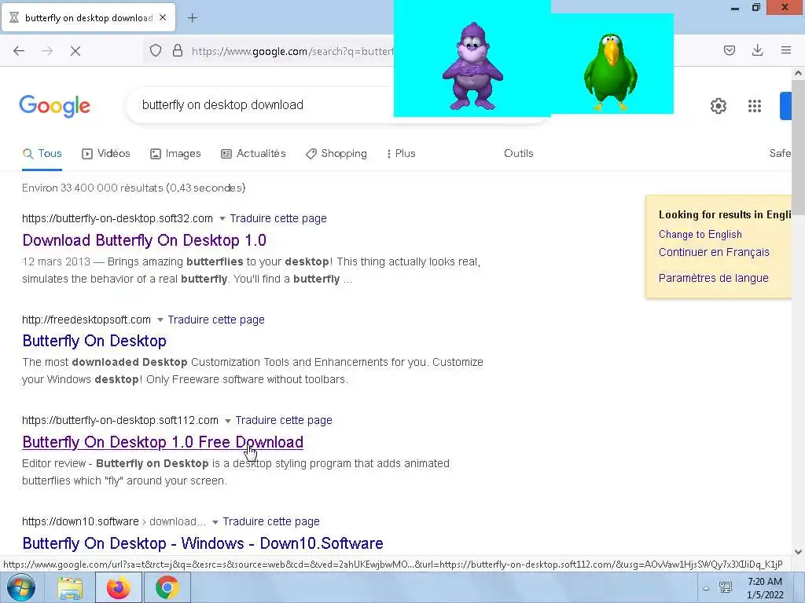This screenshot has height=603, width=805.
Task: Switch to Images search tab
Action: (175, 153)
